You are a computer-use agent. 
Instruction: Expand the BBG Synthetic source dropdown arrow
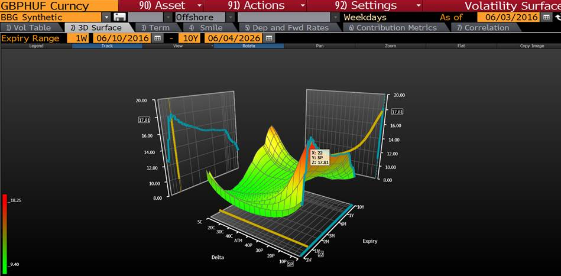click(106, 17)
